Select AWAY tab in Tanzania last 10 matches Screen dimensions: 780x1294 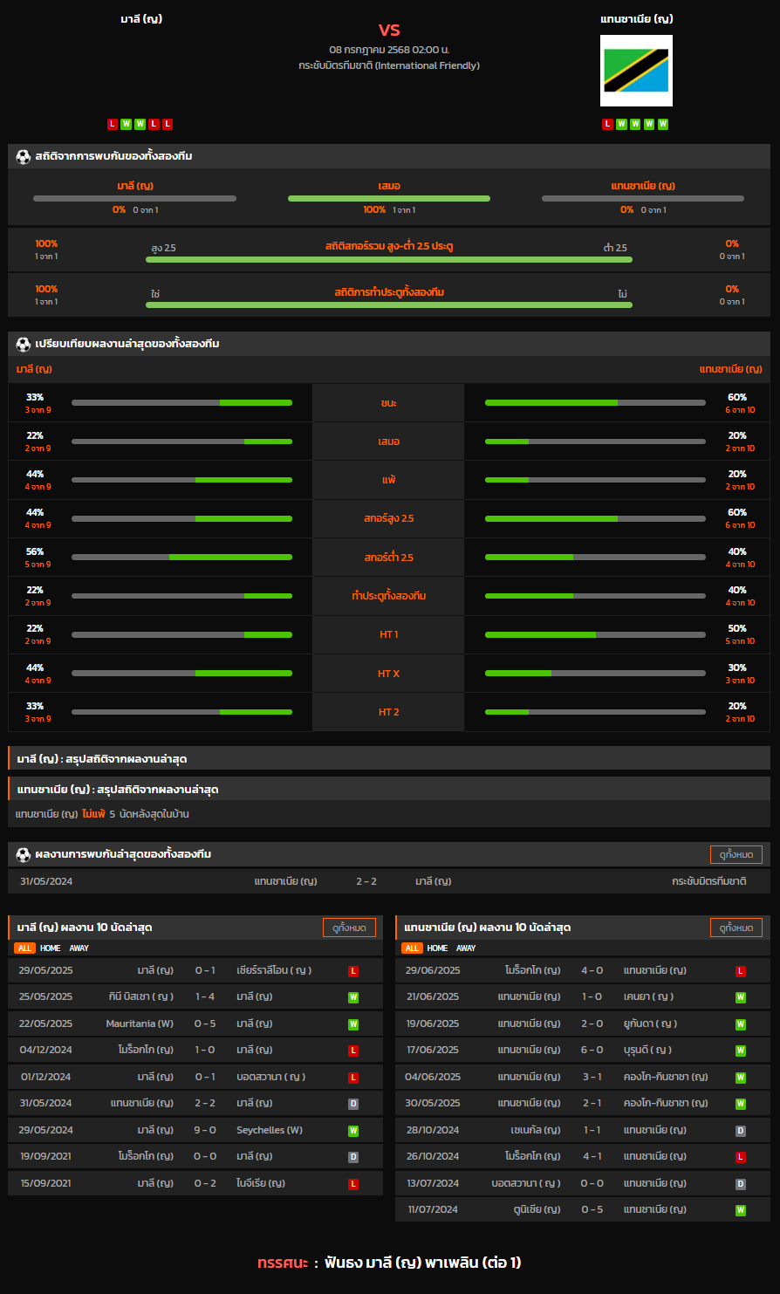tap(467, 948)
